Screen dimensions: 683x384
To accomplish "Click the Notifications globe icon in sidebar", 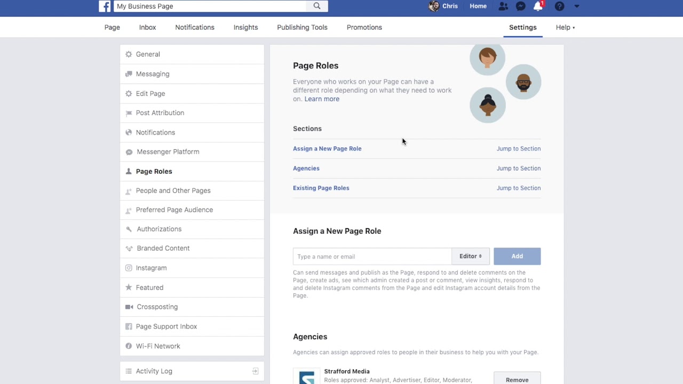I will (129, 132).
